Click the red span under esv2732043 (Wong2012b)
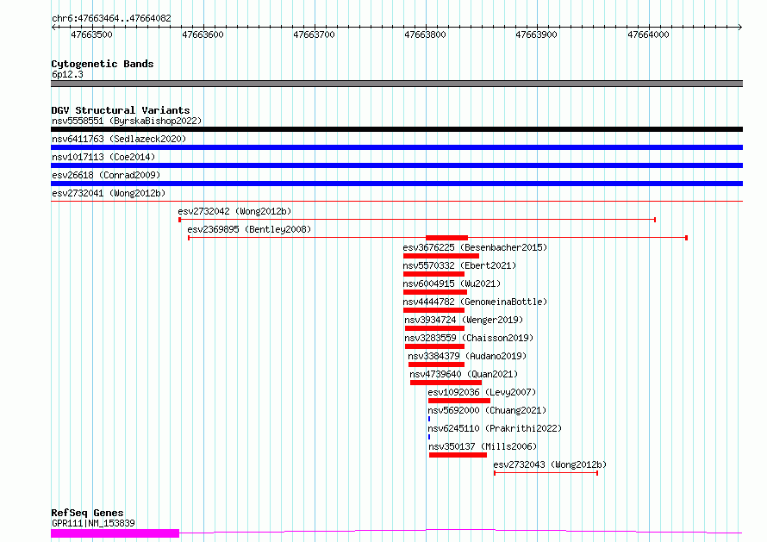 pos(546,473)
